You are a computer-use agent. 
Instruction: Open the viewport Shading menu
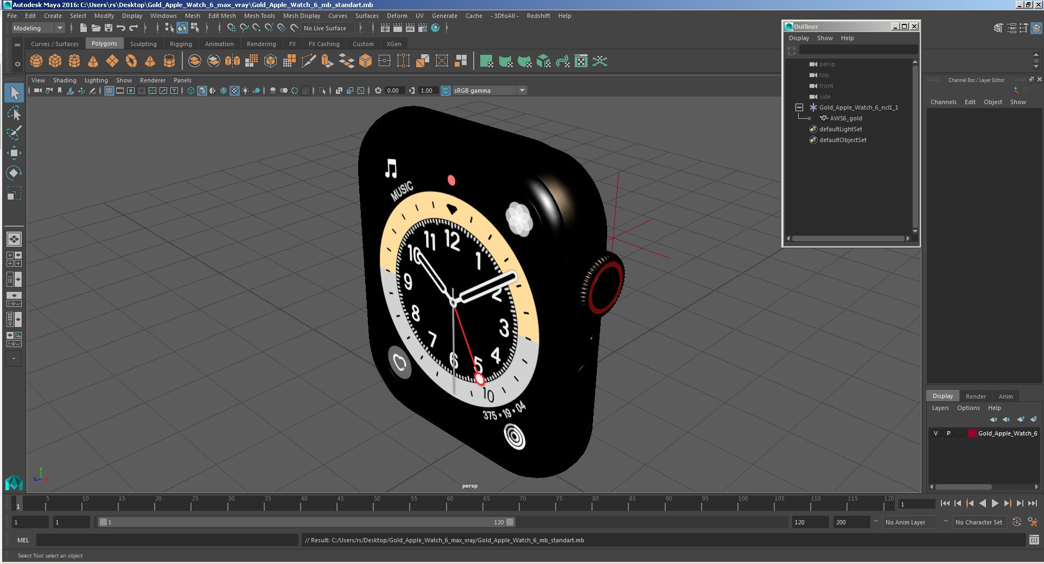coord(65,80)
